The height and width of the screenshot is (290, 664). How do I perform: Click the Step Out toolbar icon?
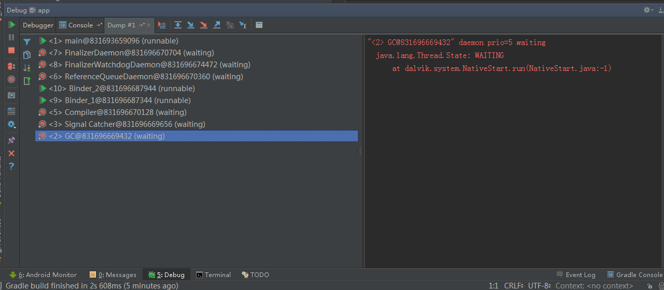pos(217,25)
